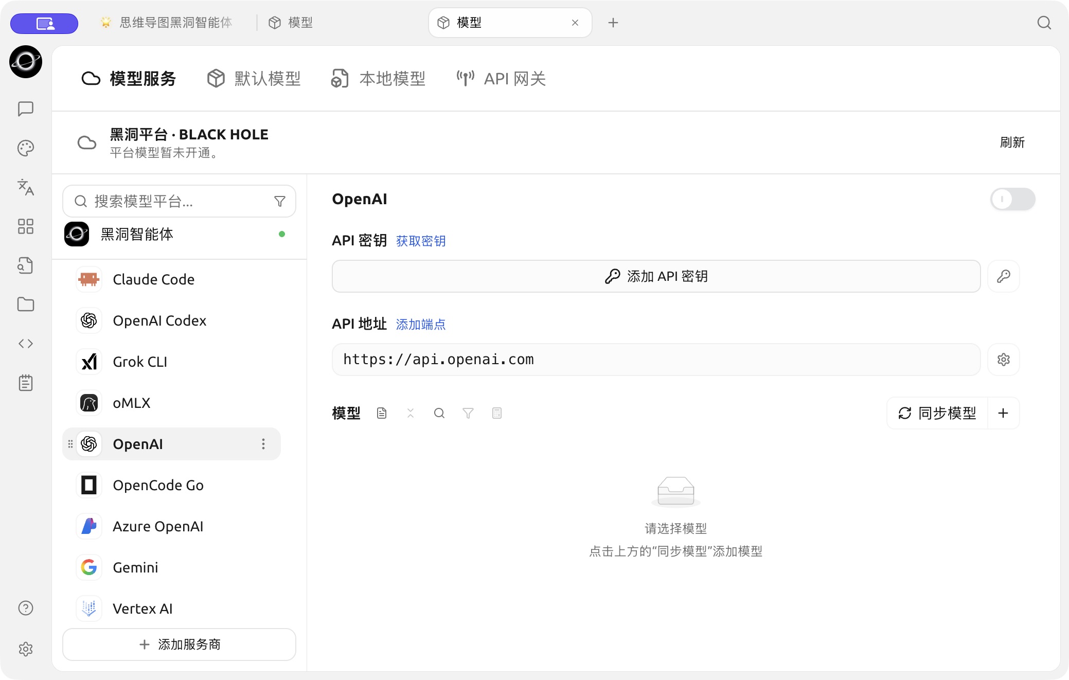The image size is (1069, 680).
Task: Open the settings gear in sidebar
Action: click(x=26, y=649)
